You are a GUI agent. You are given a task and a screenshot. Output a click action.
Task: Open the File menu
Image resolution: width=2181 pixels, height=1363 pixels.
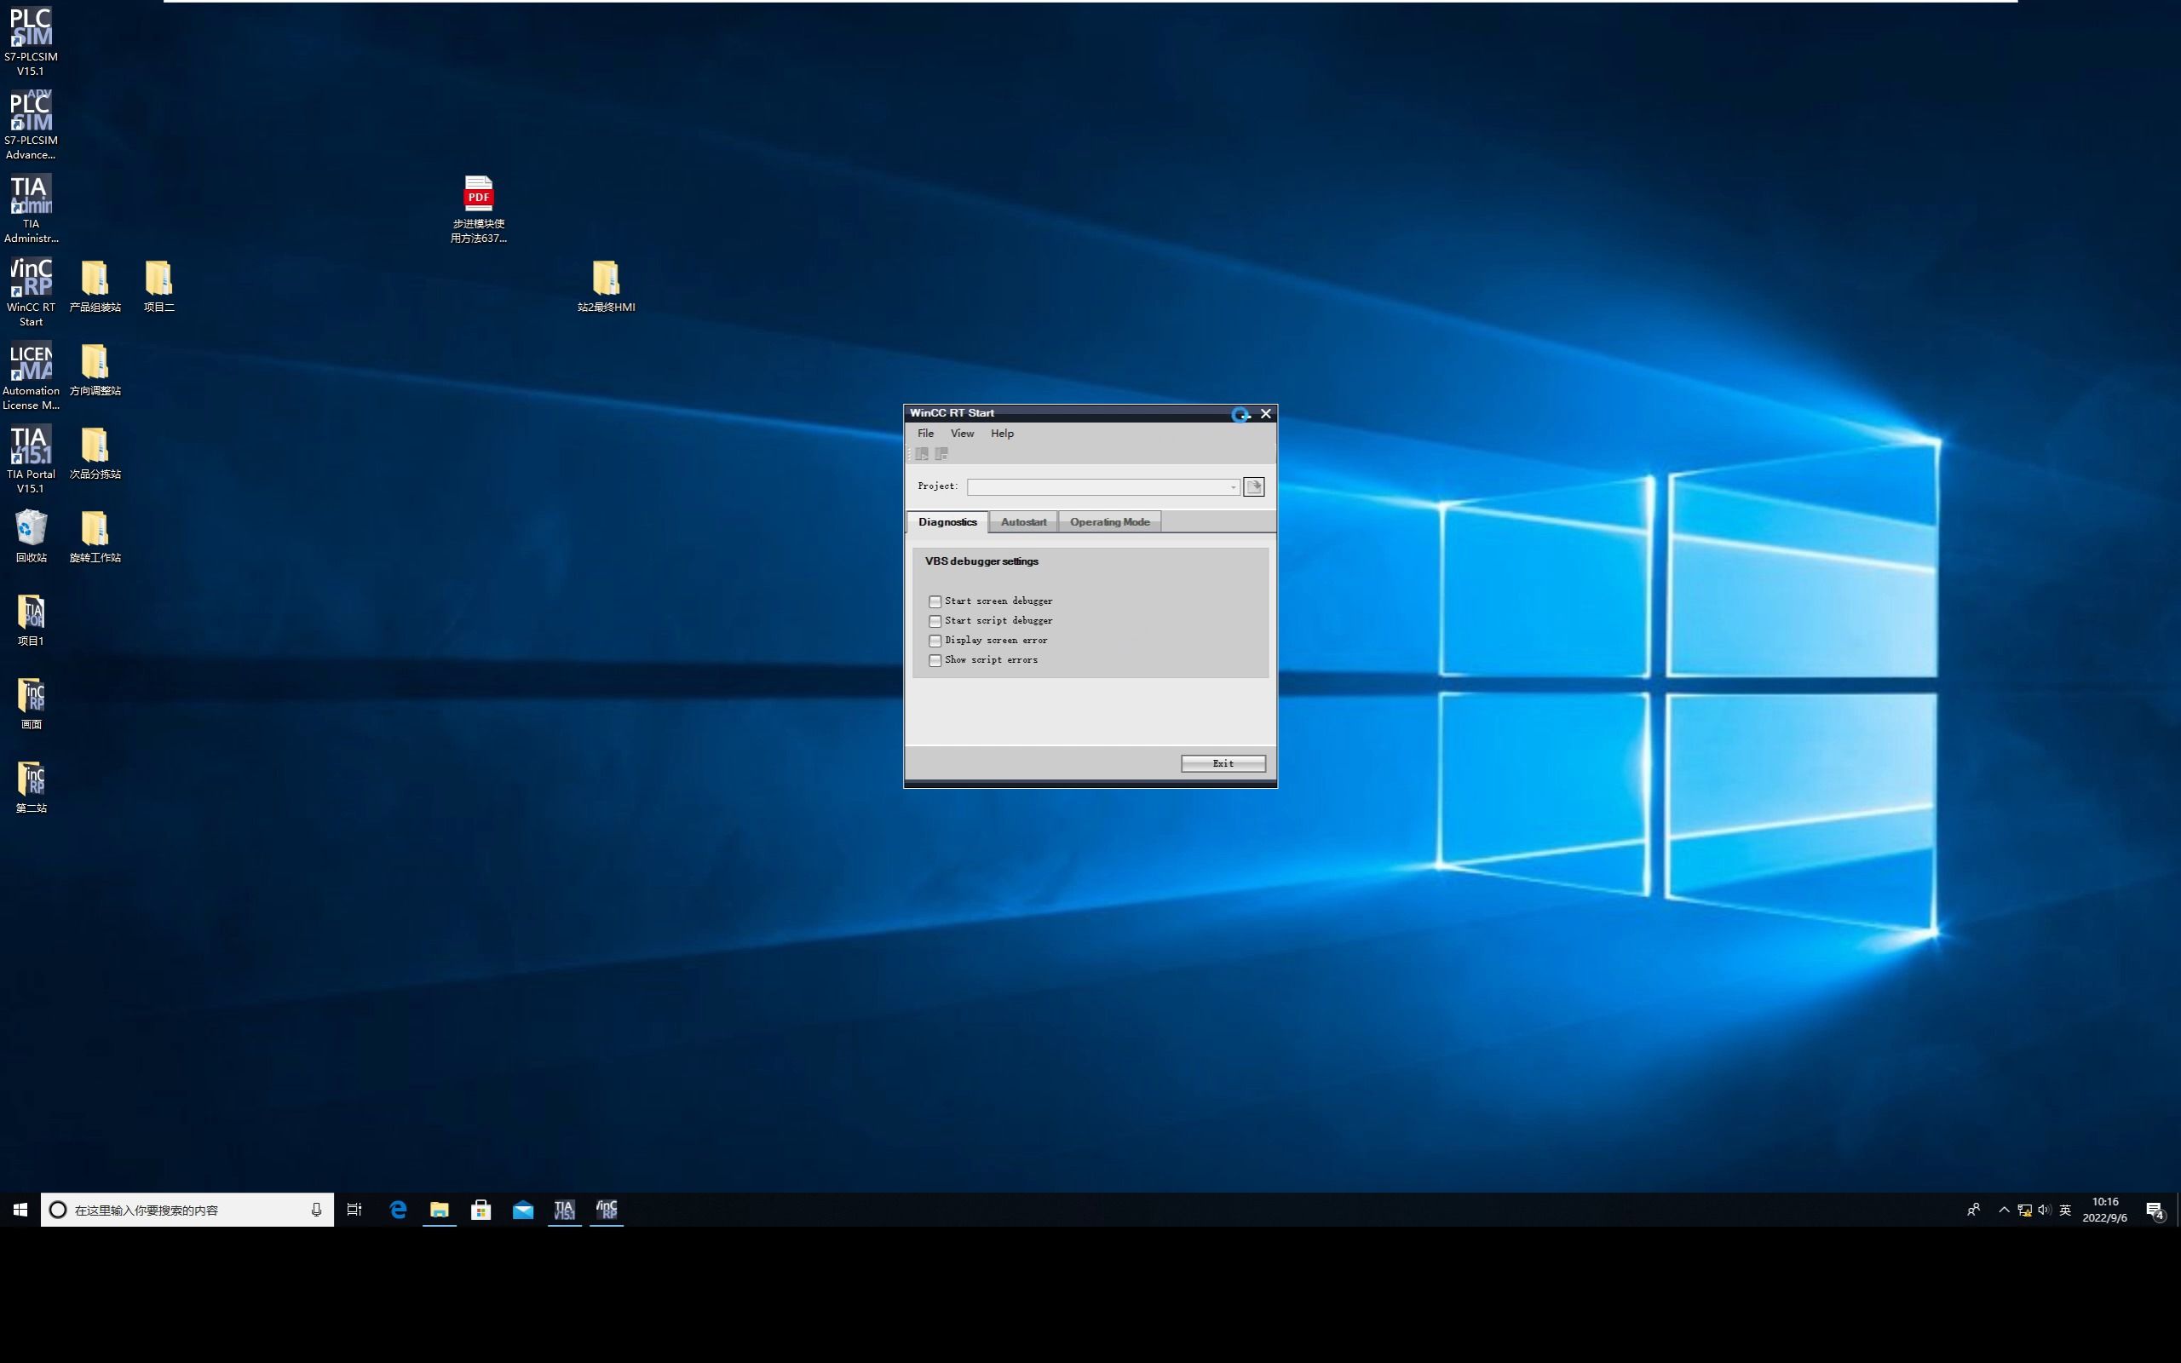(x=925, y=434)
